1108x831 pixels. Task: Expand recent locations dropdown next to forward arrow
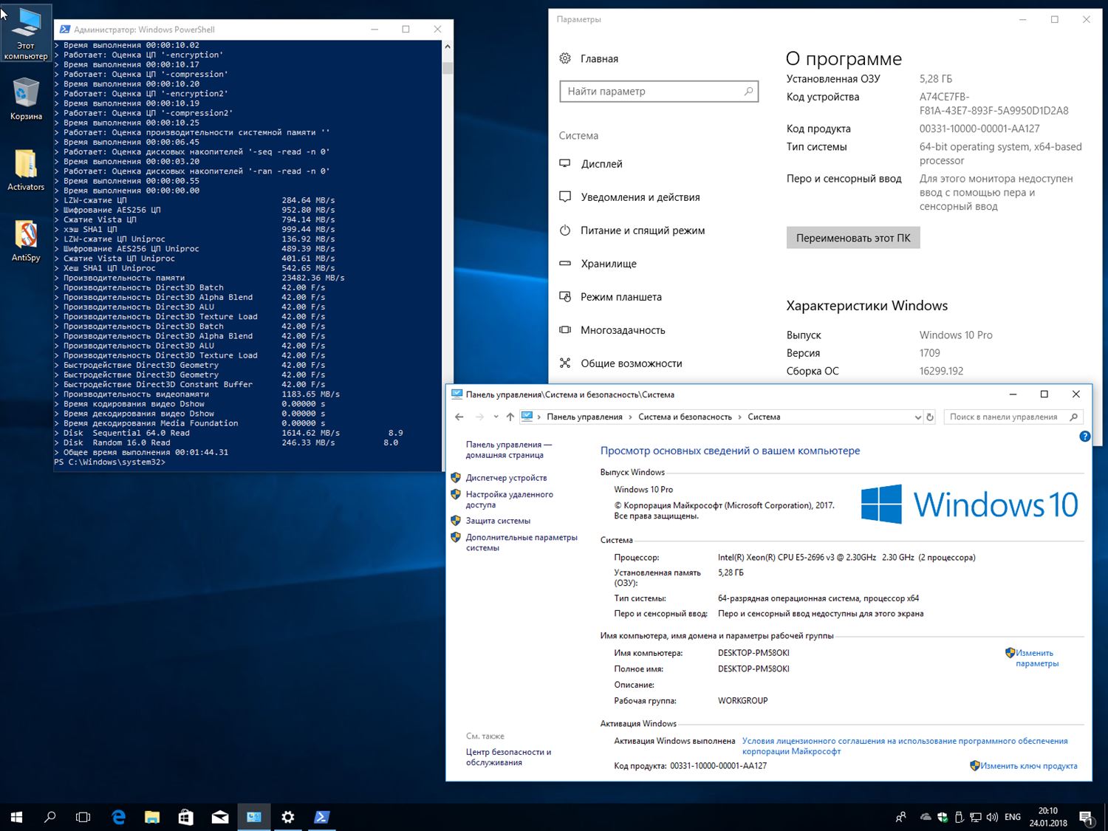click(x=496, y=417)
